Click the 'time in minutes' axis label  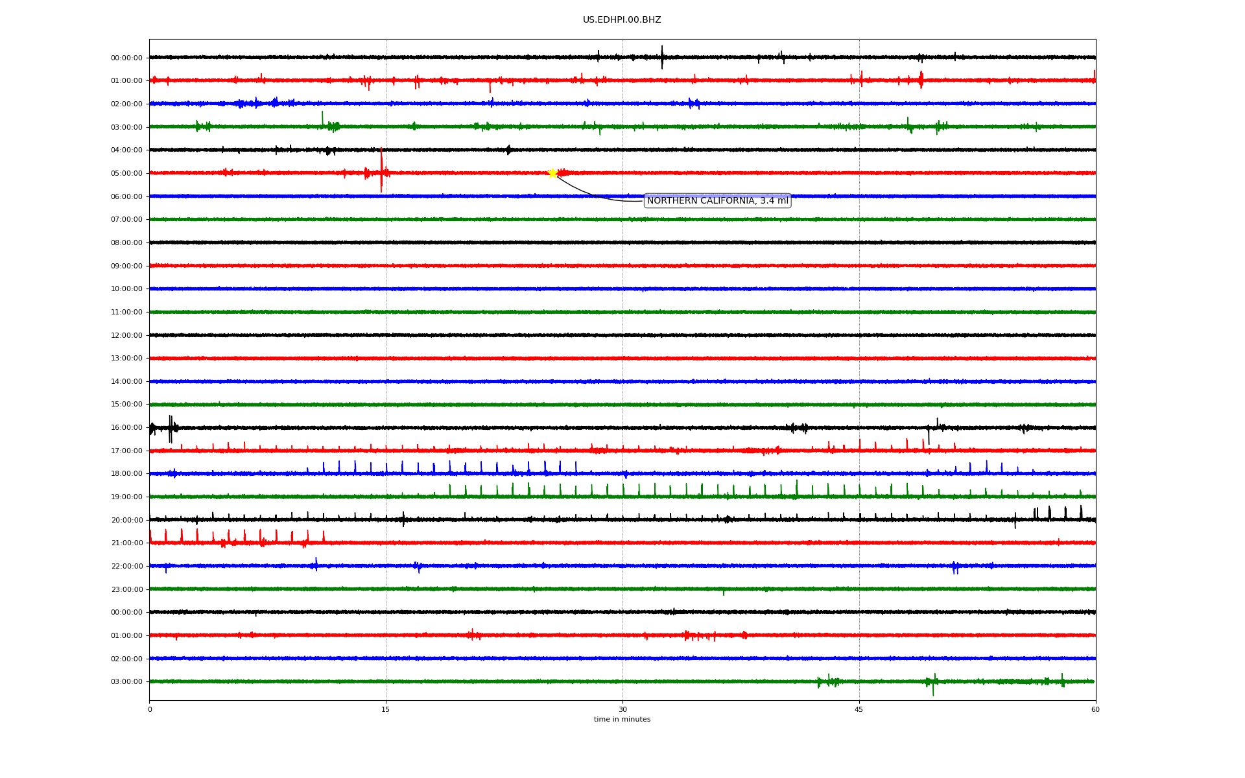(621, 720)
